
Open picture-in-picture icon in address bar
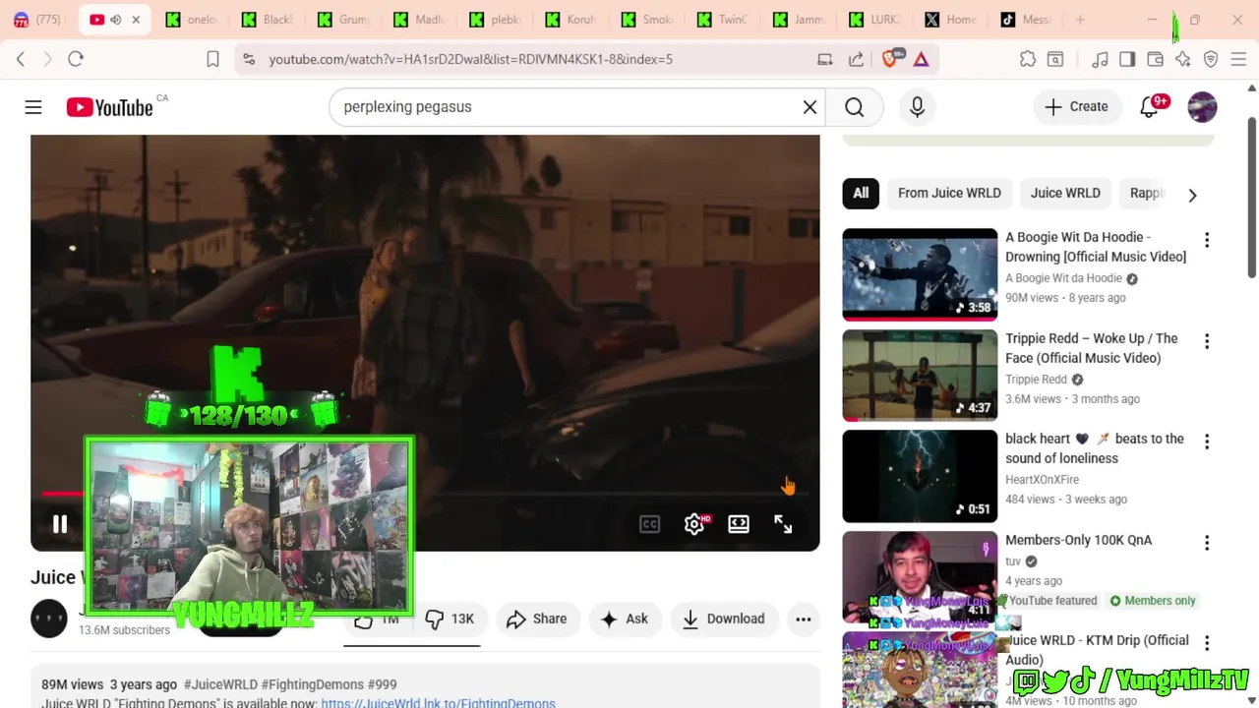825,59
